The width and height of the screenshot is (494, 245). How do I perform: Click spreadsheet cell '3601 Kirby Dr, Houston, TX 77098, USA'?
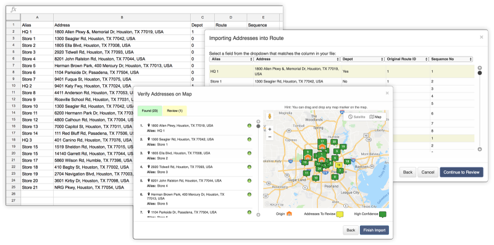click(x=93, y=180)
